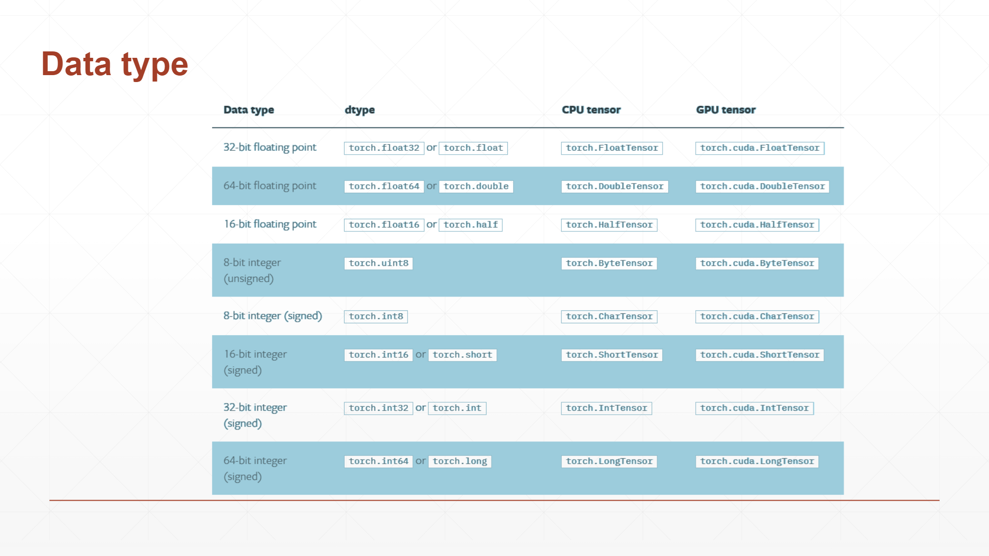Select the torch.long dtype label
989x556 pixels.
[459, 461]
